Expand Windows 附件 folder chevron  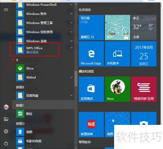coord(71,14)
